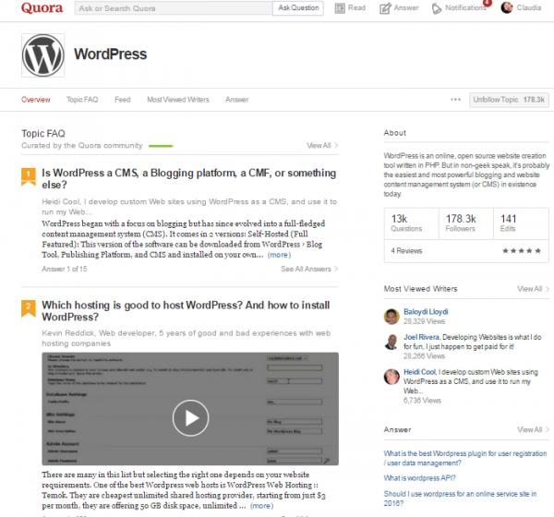Expand (more) on Kevin Reddick's answer
The image size is (554, 517).
coord(262,506)
